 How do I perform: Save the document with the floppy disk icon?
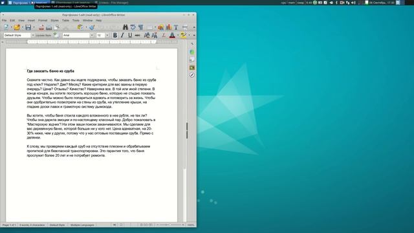point(28,27)
